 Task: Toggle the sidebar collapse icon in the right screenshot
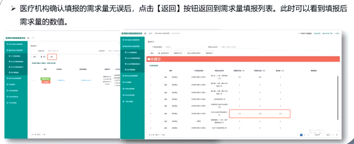click(145, 33)
